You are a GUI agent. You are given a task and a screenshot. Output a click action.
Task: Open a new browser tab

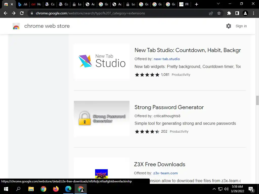196,4
